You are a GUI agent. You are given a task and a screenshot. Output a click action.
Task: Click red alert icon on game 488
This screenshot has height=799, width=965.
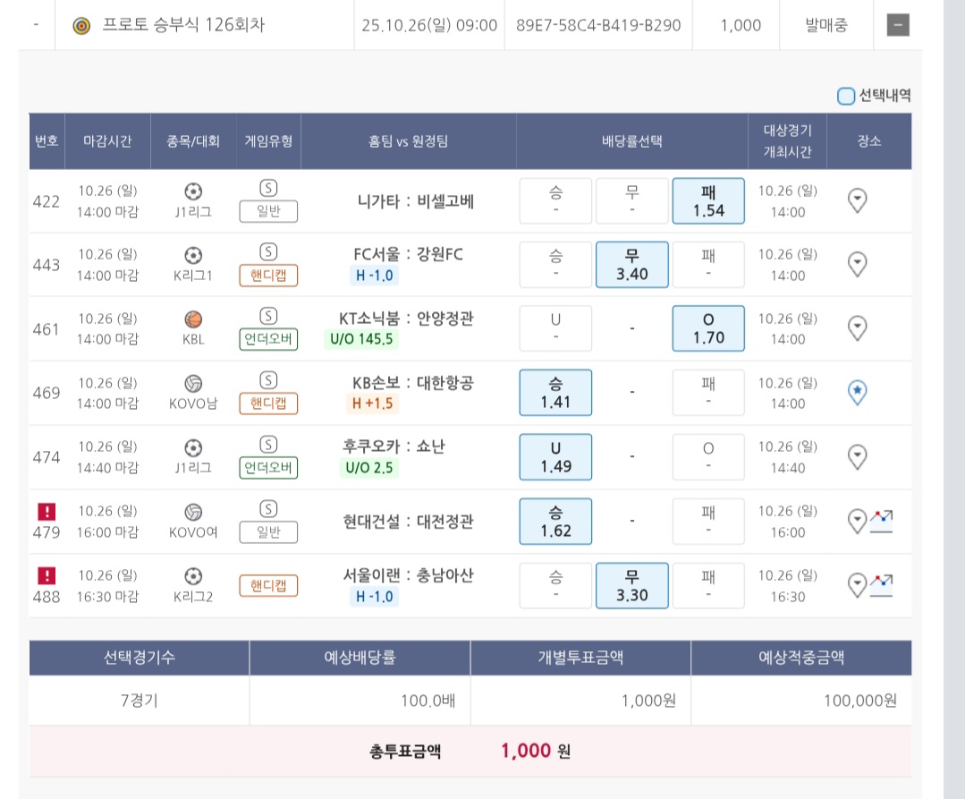[x=46, y=576]
